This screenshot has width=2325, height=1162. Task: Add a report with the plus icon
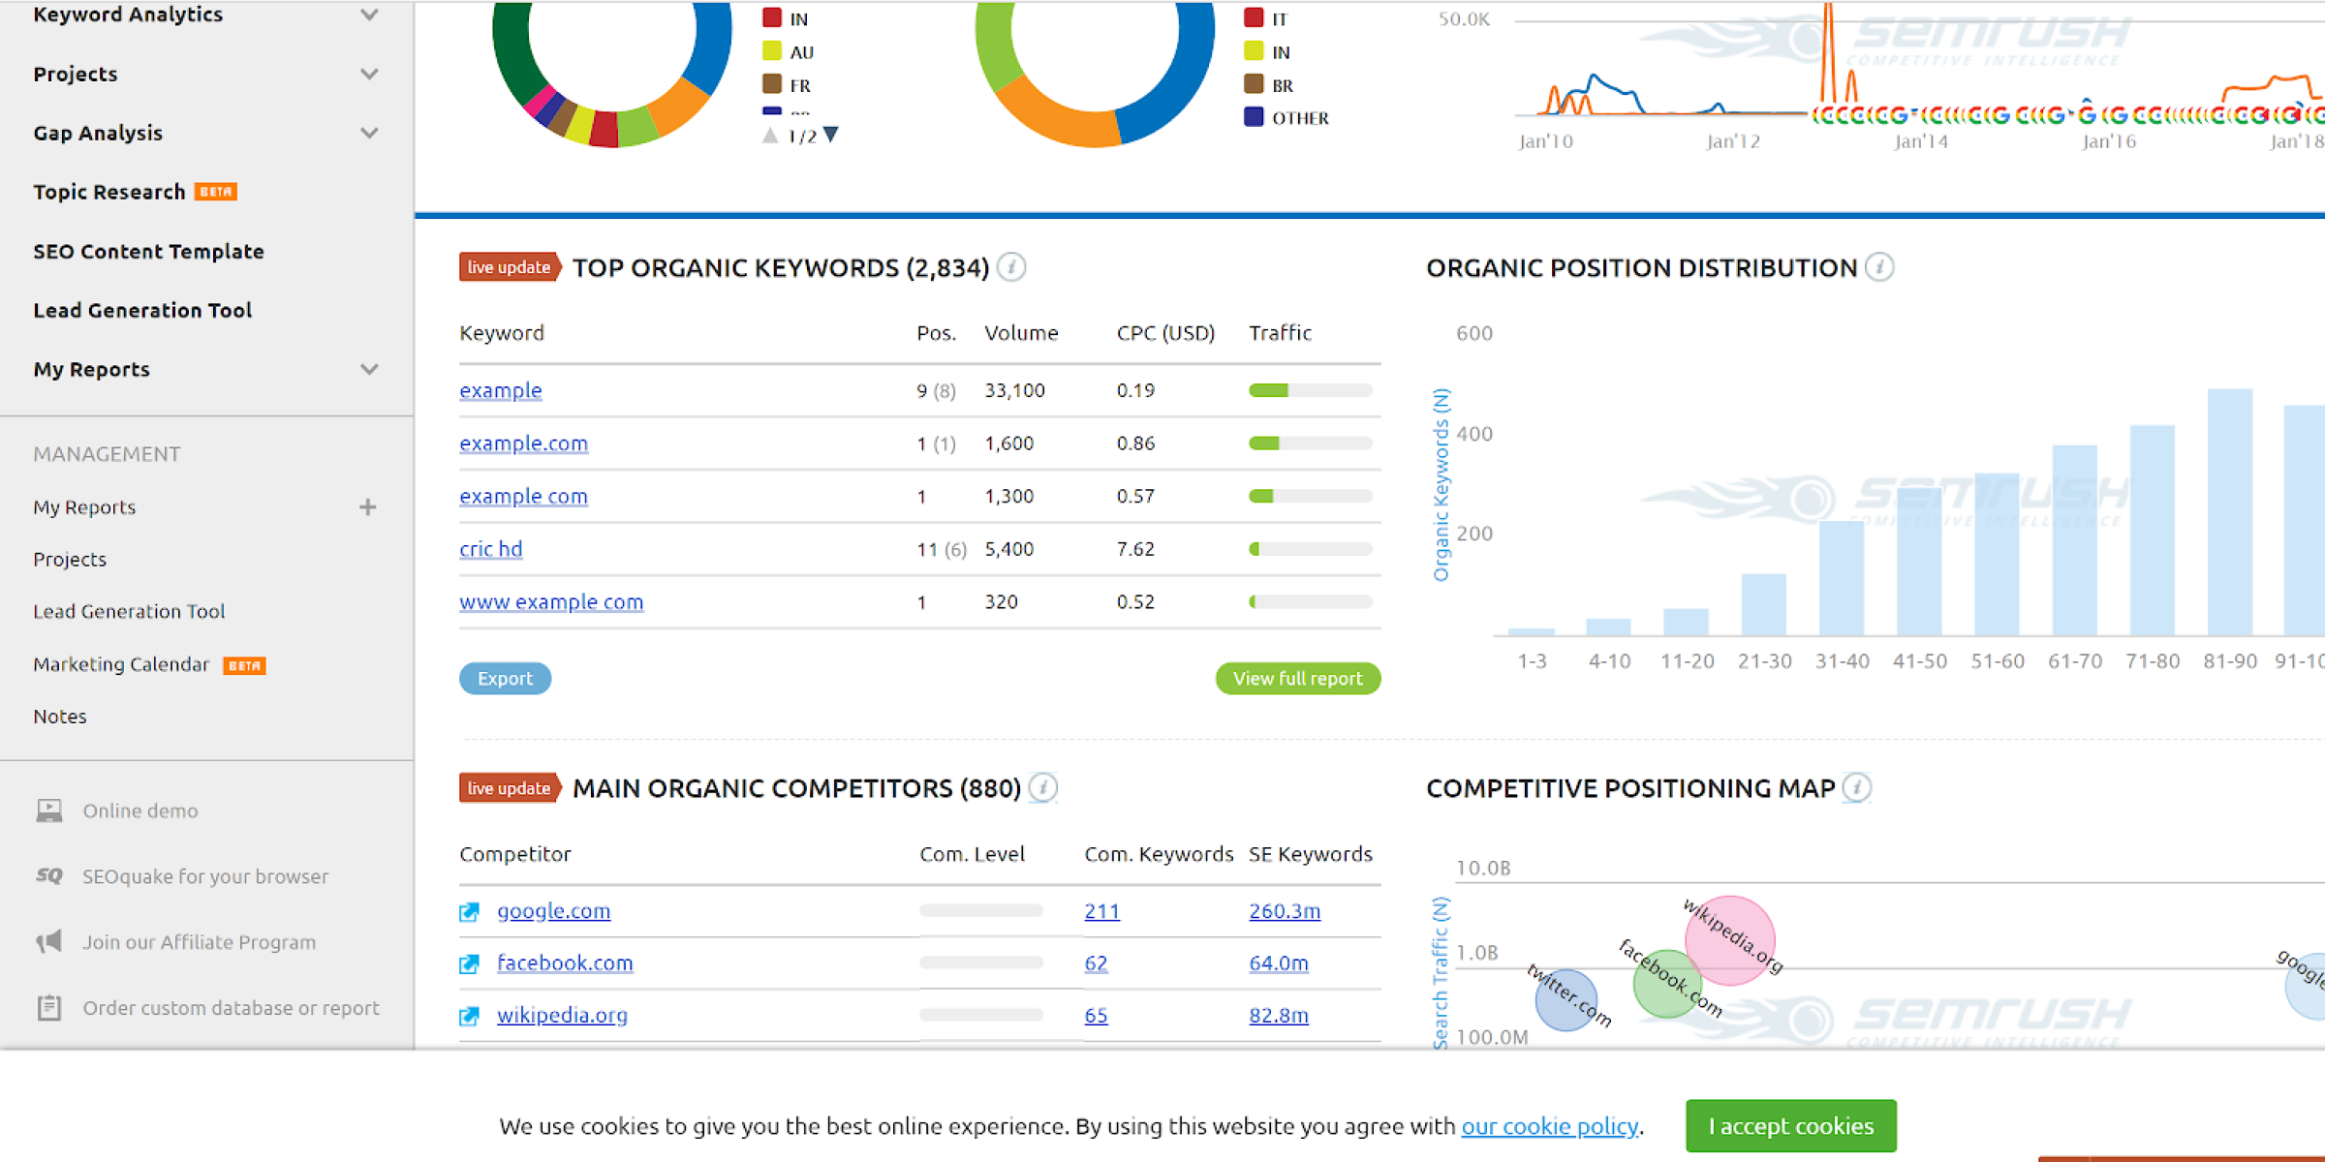(x=368, y=506)
